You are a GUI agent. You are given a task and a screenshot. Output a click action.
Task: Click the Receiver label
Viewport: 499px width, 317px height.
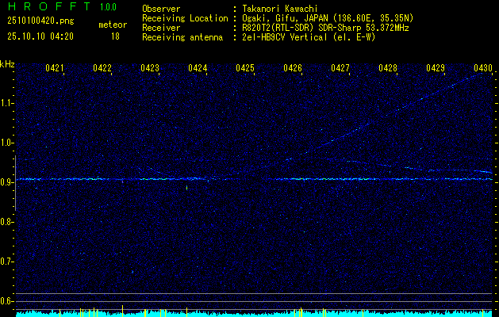(x=161, y=28)
